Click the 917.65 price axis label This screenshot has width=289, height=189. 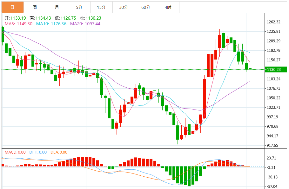pyautogui.click(x=272, y=145)
